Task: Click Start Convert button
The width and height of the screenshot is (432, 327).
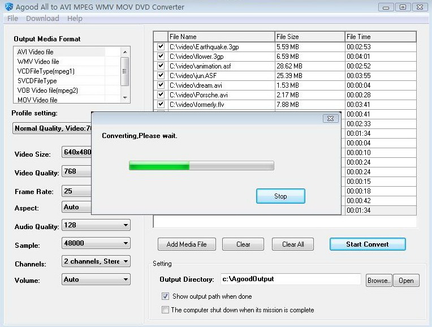Action: [x=368, y=244]
